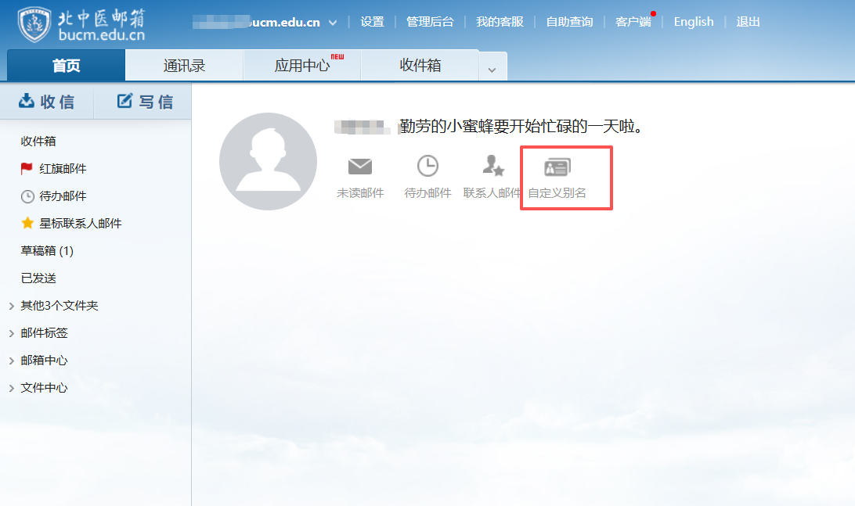This screenshot has height=506, width=855.
Task: Click the 写信 compose button
Action: (145, 102)
